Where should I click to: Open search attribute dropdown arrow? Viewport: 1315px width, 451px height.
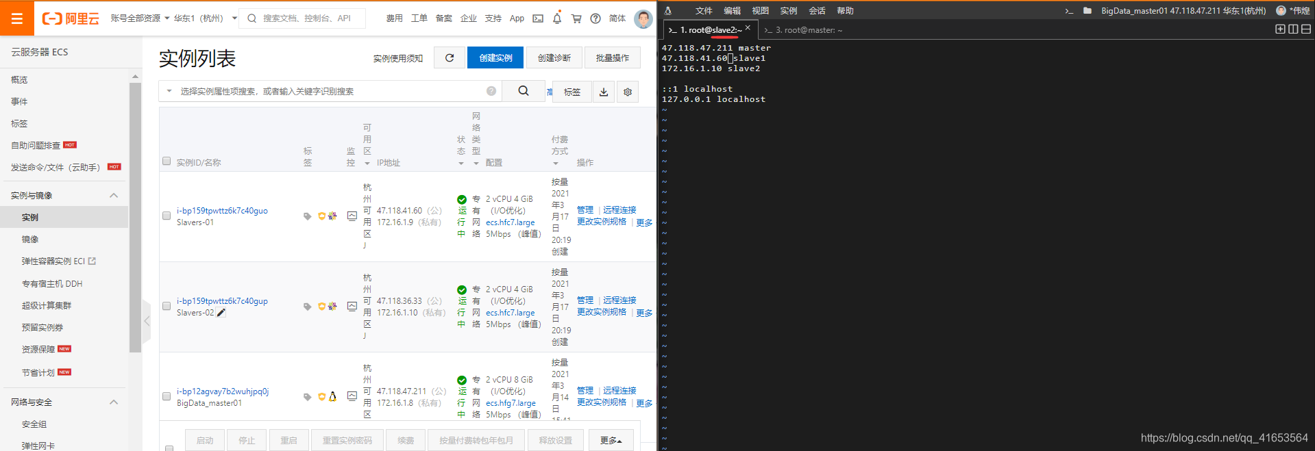coord(169,91)
